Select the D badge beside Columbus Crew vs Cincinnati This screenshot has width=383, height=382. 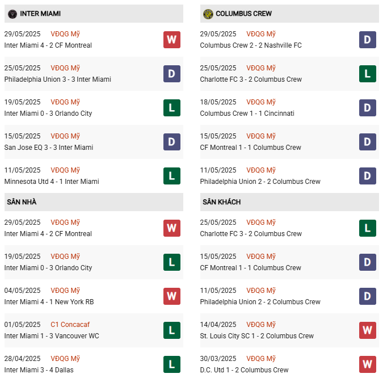click(x=368, y=108)
